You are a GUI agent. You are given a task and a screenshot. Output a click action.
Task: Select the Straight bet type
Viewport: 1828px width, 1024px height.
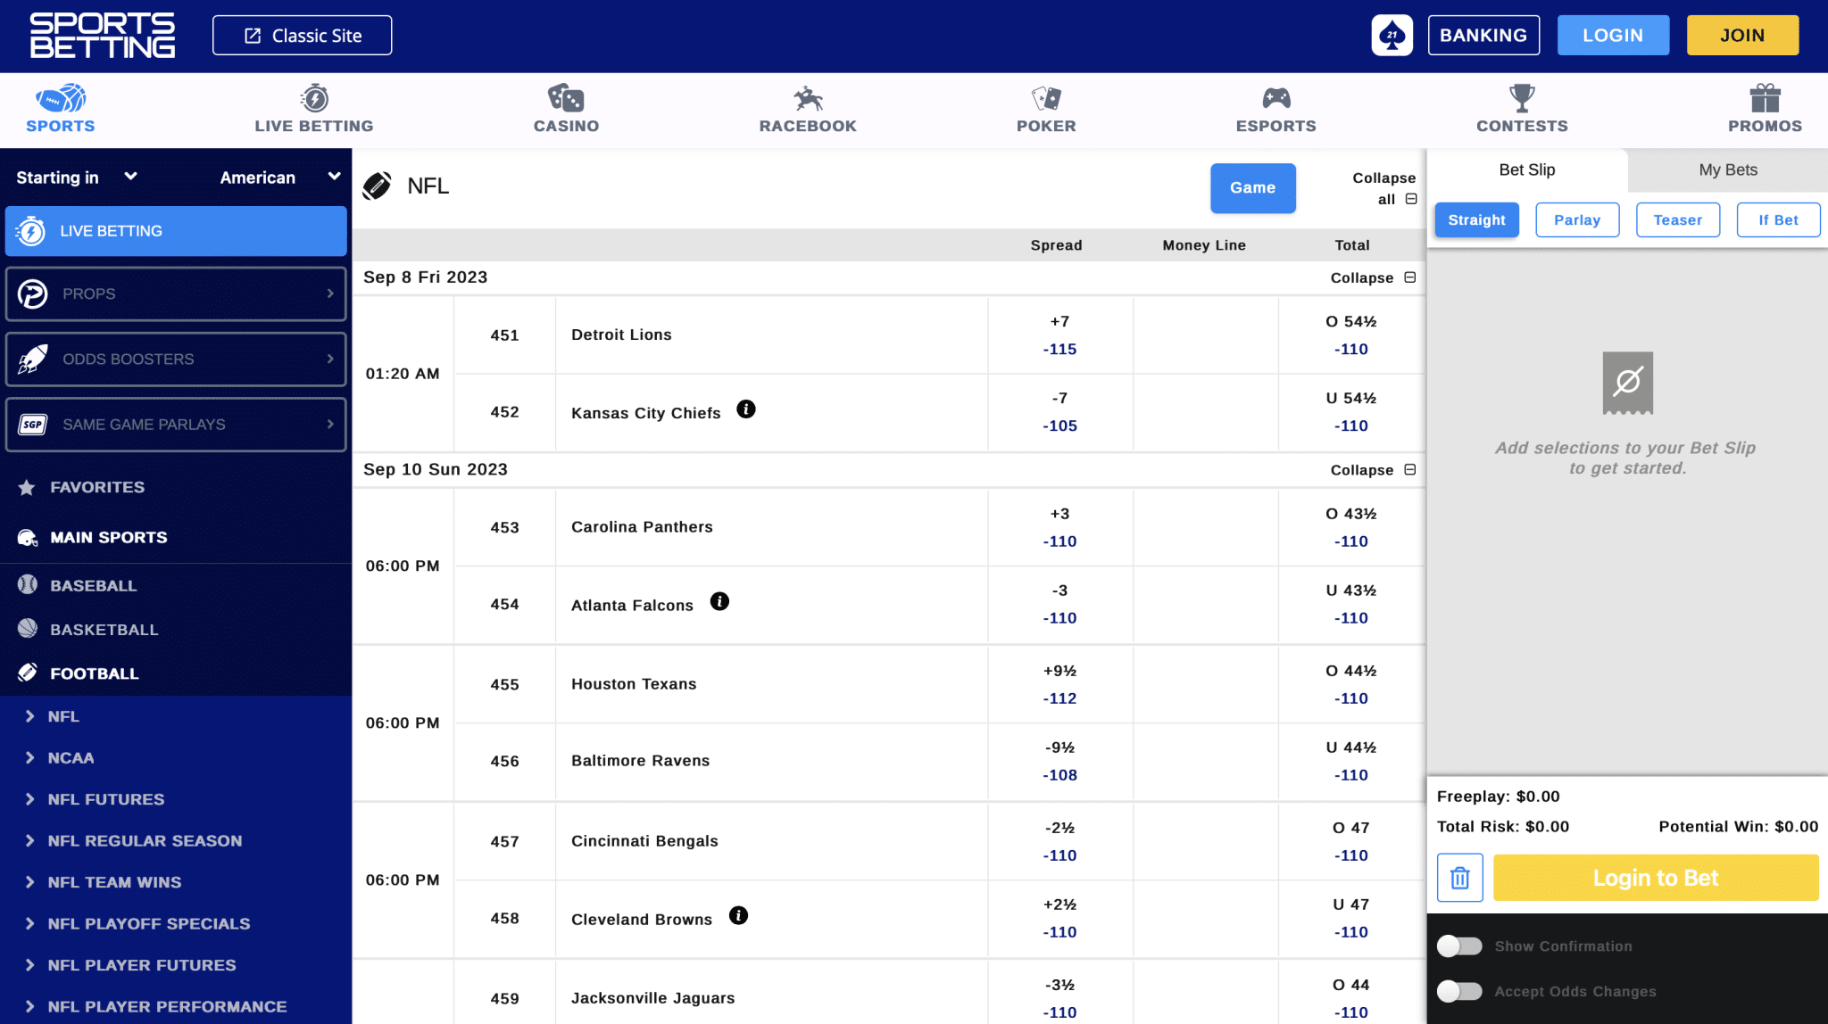pyautogui.click(x=1476, y=219)
